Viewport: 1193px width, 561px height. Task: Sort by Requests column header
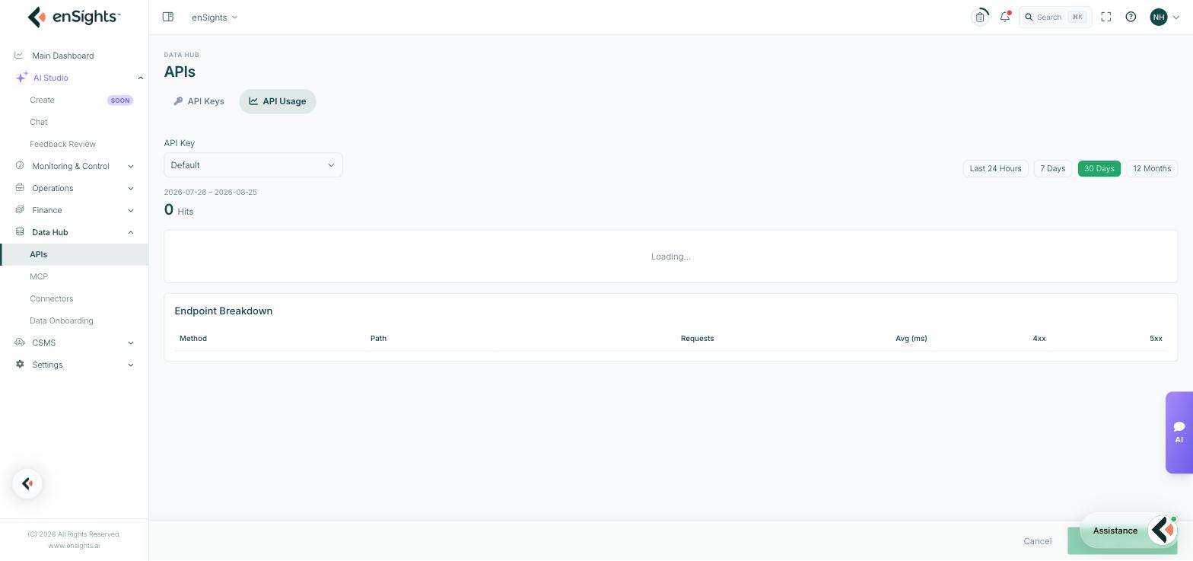click(697, 338)
